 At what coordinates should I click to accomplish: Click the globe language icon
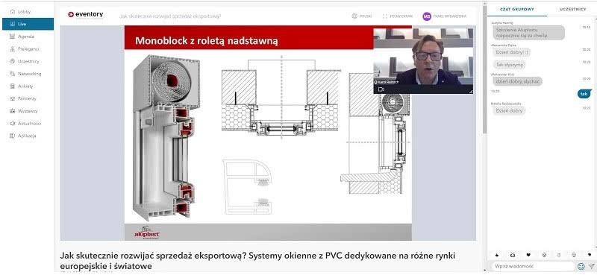(354, 16)
